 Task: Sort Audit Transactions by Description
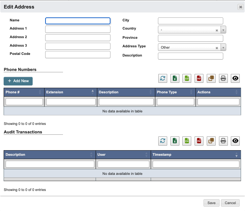[x=50, y=154]
